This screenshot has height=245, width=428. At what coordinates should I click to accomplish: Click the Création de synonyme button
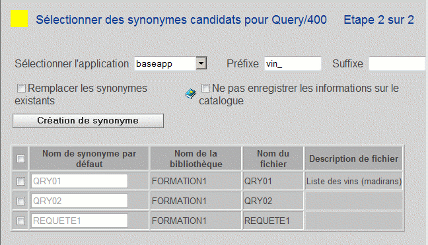(x=88, y=121)
